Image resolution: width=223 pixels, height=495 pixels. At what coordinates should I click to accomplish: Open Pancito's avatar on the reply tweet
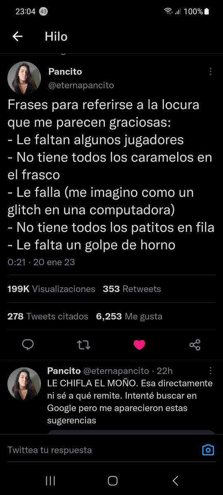coord(24,384)
